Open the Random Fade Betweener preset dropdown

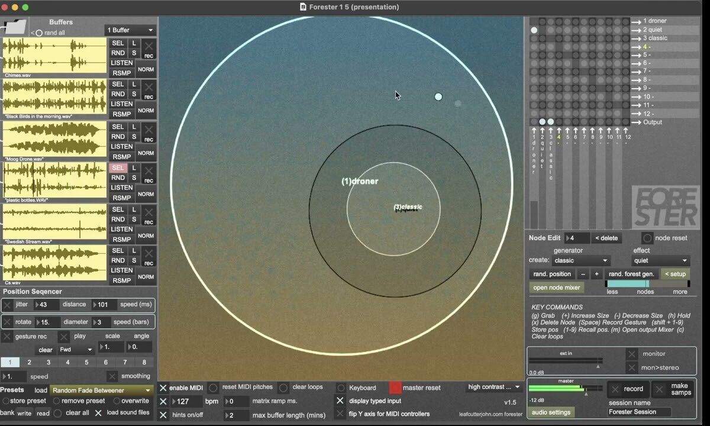pyautogui.click(x=101, y=390)
